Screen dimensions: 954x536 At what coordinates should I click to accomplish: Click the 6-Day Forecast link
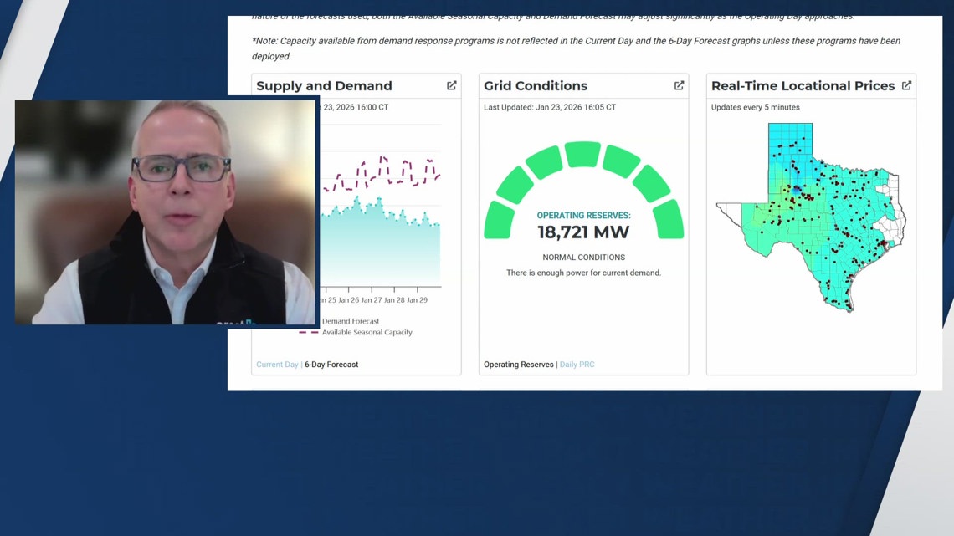331,364
